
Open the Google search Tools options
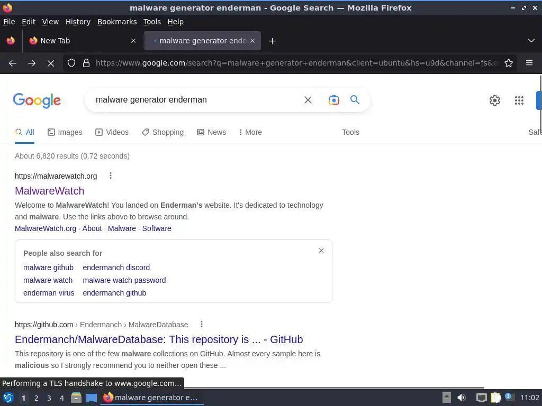tap(350, 132)
